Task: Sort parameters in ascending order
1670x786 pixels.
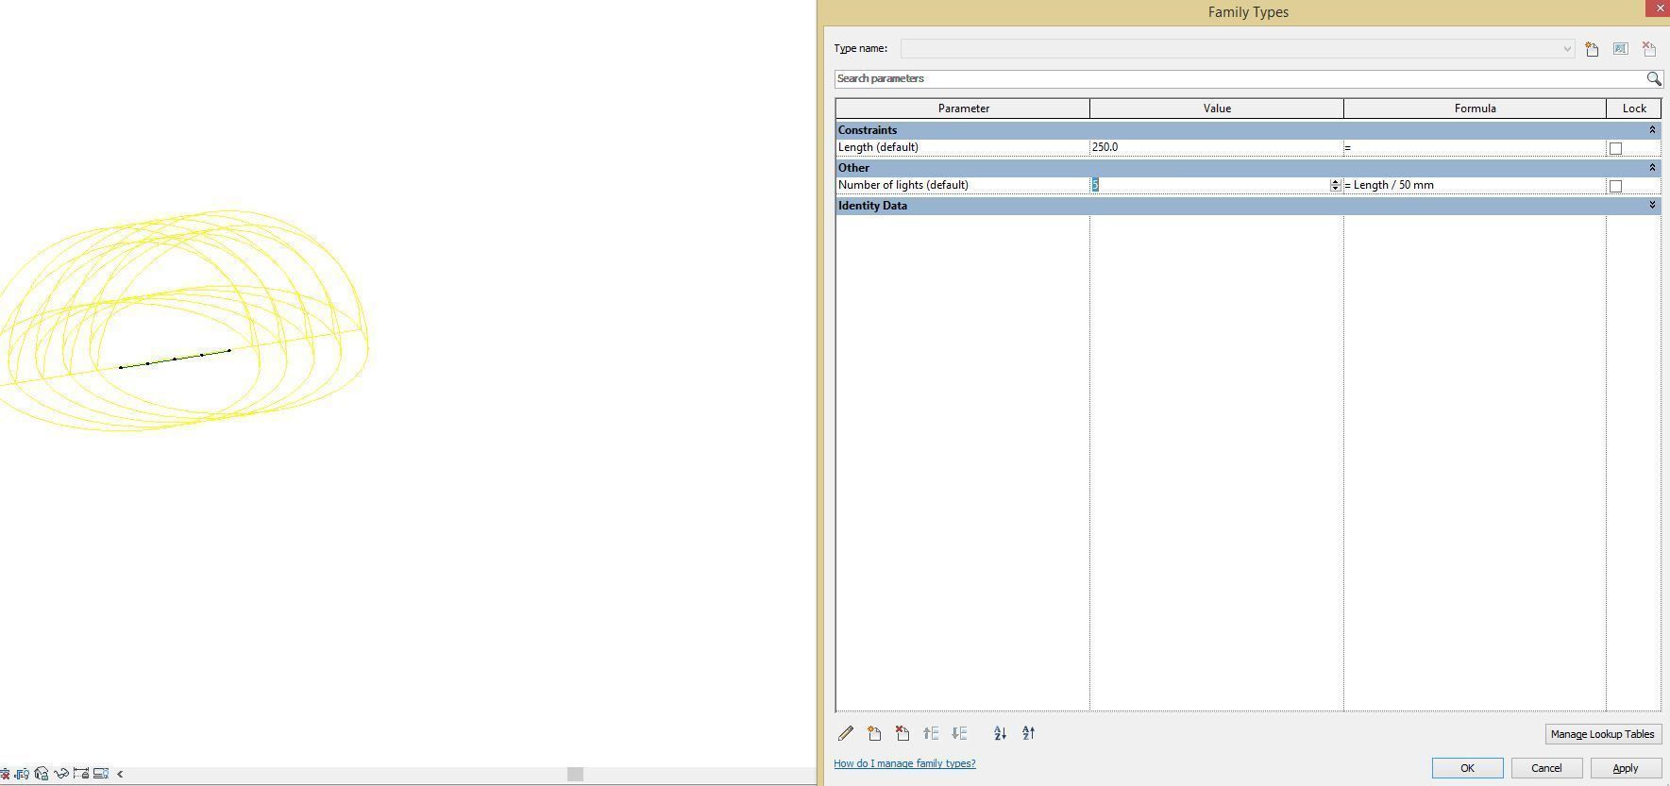Action: pyautogui.click(x=1000, y=733)
